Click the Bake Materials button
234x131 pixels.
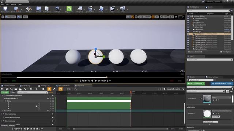click(210, 122)
